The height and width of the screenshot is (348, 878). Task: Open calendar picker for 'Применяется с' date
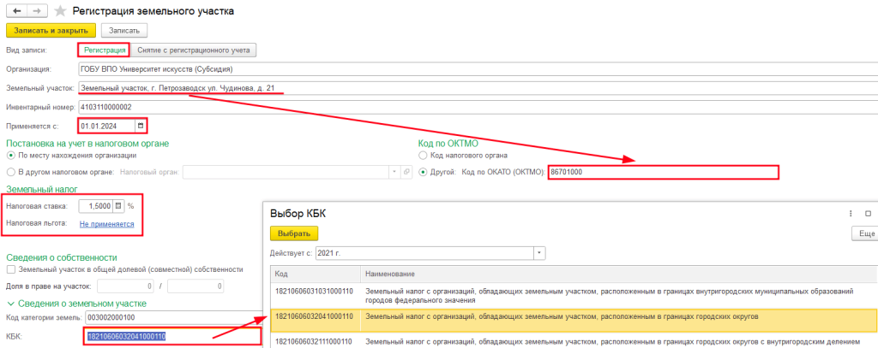click(x=141, y=126)
